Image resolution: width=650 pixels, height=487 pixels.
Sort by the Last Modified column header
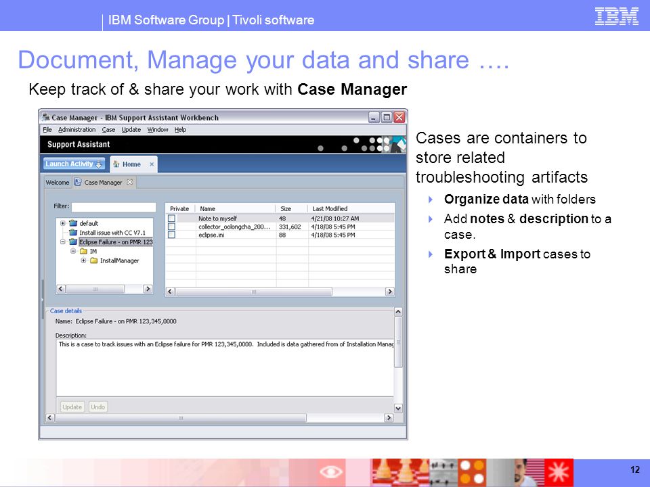point(351,209)
